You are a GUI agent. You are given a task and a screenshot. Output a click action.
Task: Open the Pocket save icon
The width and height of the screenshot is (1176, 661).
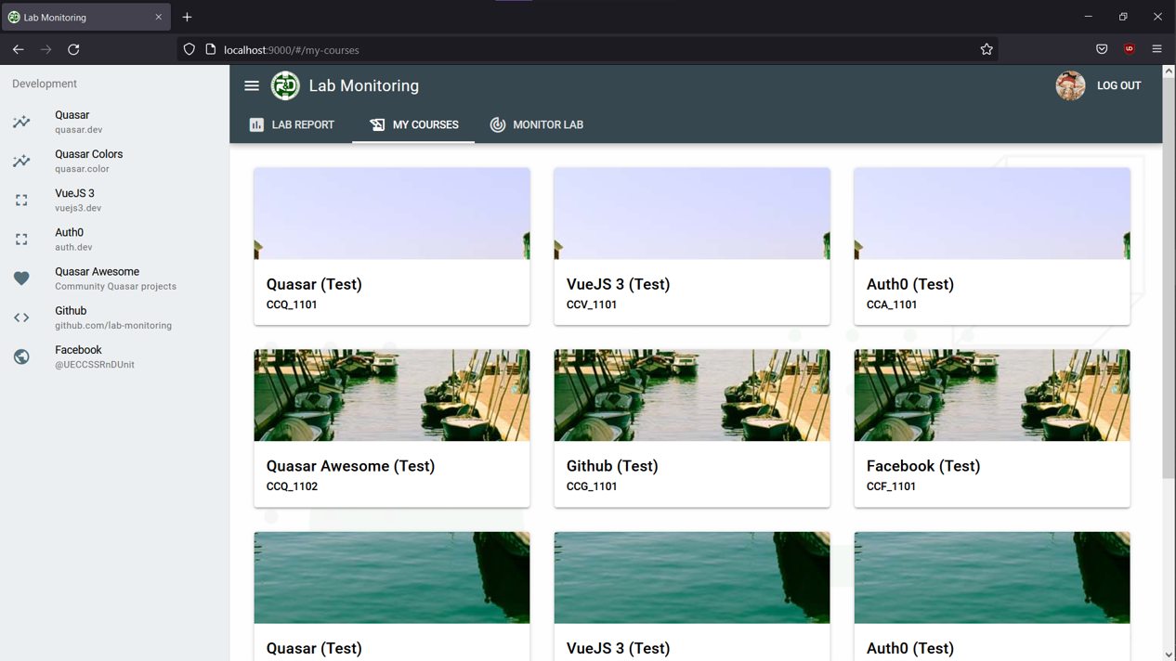point(1102,49)
